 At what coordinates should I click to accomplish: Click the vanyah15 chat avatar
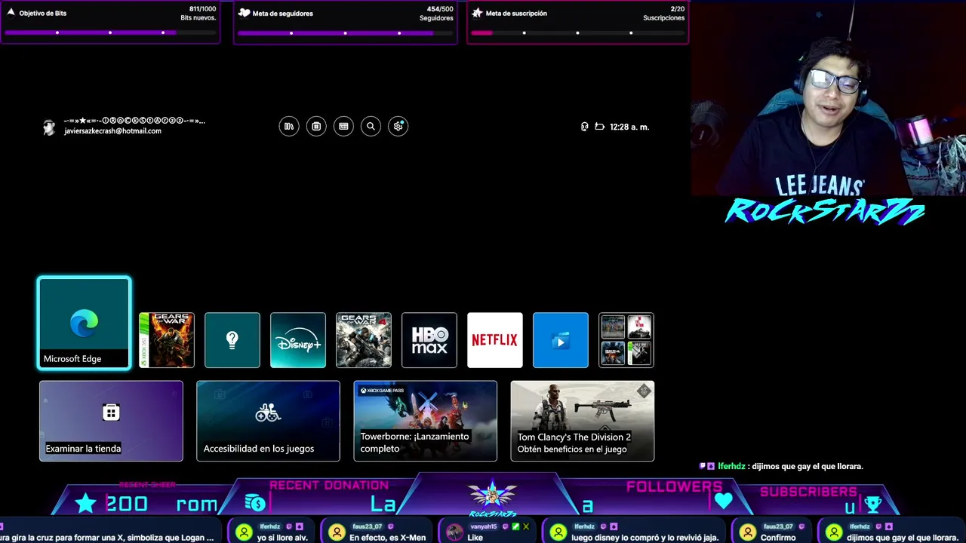(454, 532)
